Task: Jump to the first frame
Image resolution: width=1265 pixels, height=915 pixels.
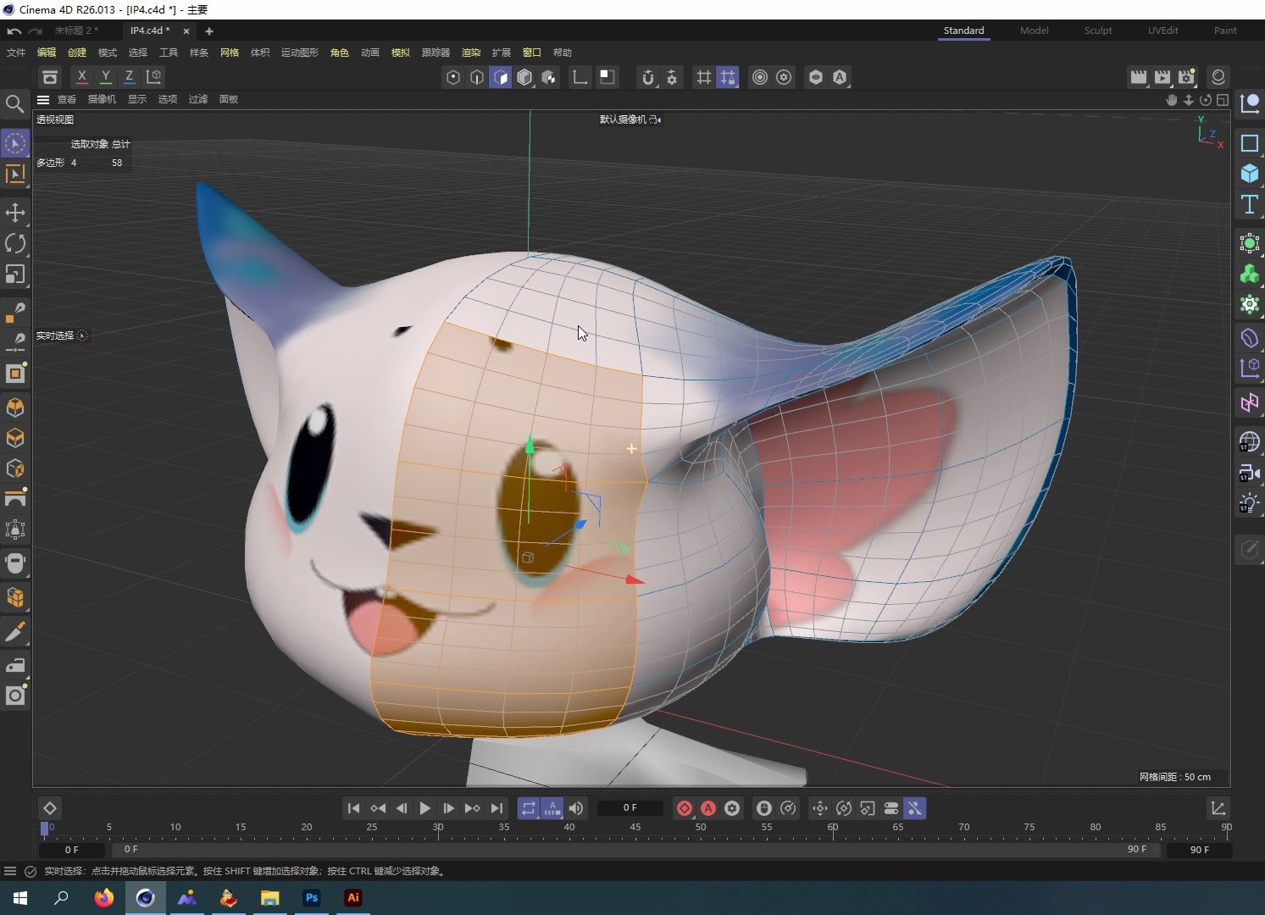Action: [353, 808]
